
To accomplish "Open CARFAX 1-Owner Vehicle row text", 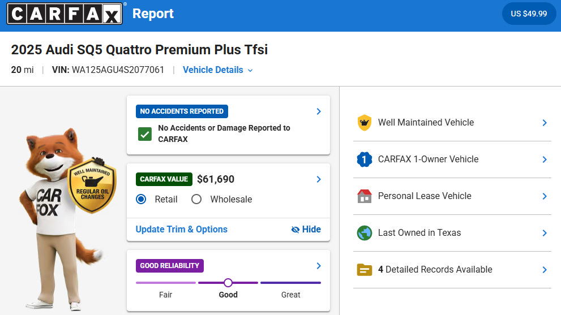I will point(429,159).
